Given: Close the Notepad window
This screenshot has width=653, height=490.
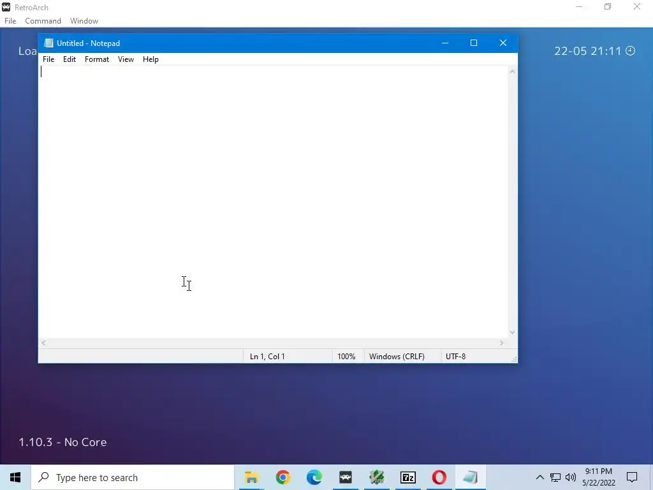Looking at the screenshot, I should click(x=503, y=43).
